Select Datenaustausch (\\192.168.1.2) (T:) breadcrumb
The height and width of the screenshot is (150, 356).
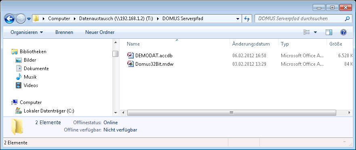point(116,19)
